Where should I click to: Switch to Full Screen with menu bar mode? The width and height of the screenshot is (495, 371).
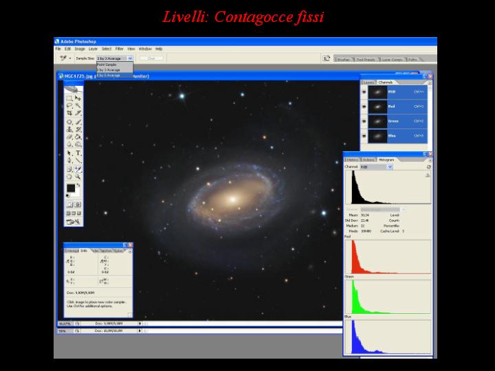(x=74, y=213)
